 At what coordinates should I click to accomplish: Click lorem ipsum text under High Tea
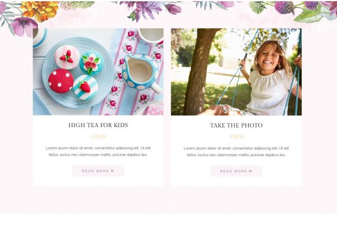coord(98,151)
